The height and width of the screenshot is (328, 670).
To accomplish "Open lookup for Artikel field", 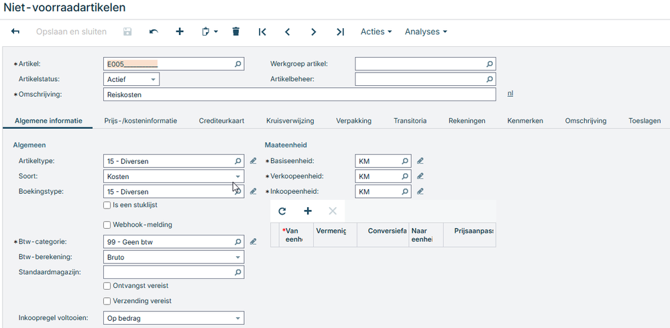I will point(238,64).
